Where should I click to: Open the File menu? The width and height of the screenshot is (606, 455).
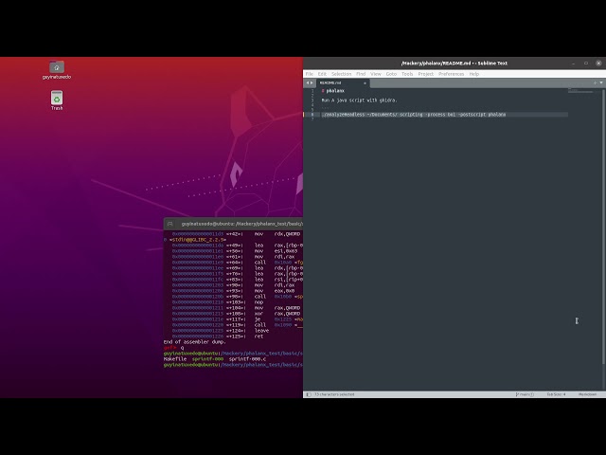click(x=310, y=74)
